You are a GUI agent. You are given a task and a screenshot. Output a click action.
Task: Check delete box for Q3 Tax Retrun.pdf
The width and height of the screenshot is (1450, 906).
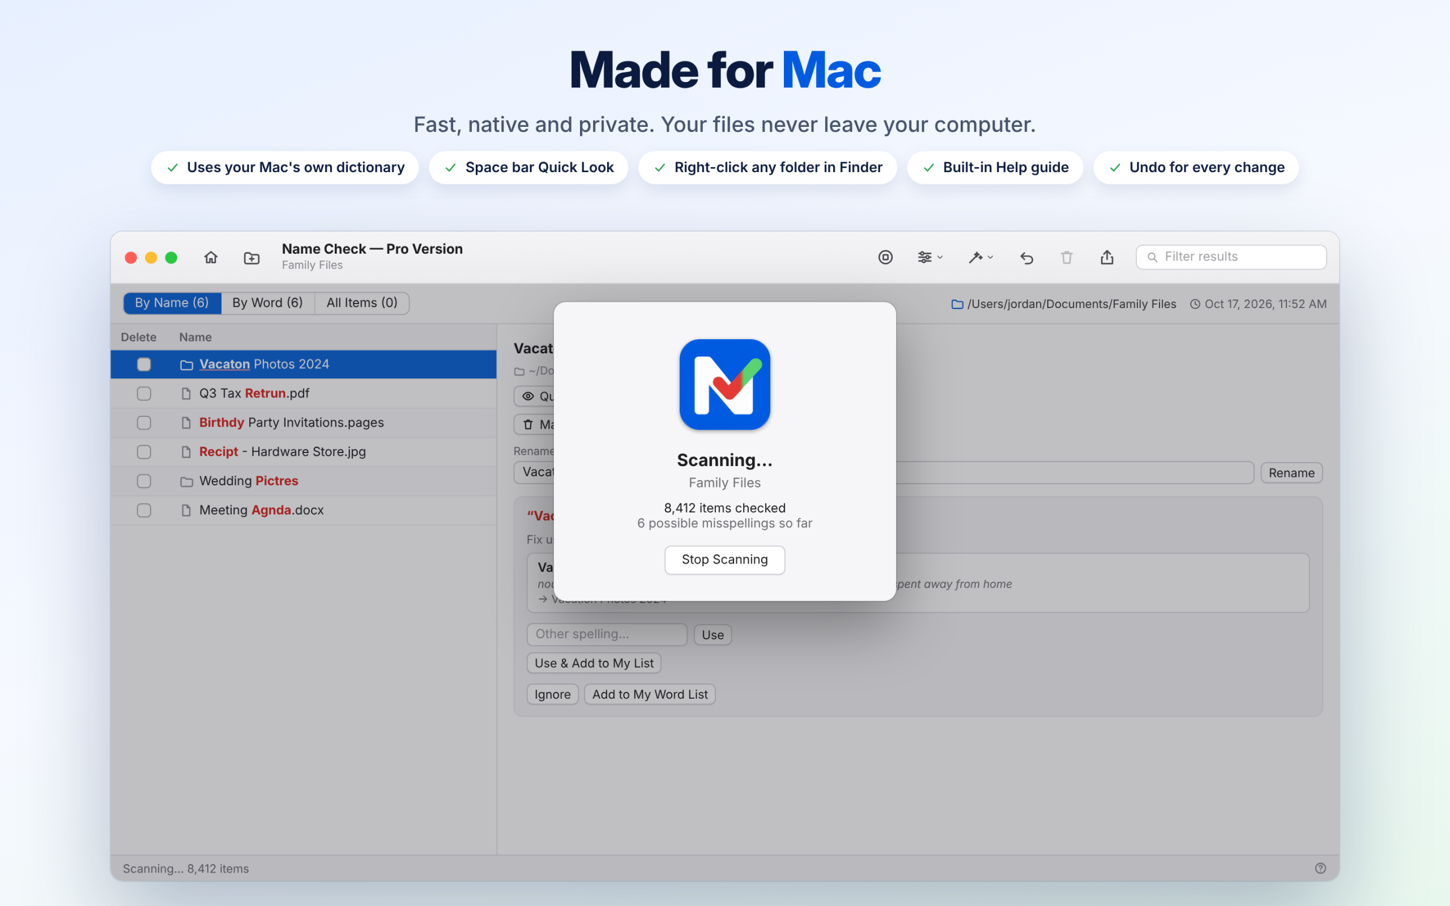pos(144,394)
